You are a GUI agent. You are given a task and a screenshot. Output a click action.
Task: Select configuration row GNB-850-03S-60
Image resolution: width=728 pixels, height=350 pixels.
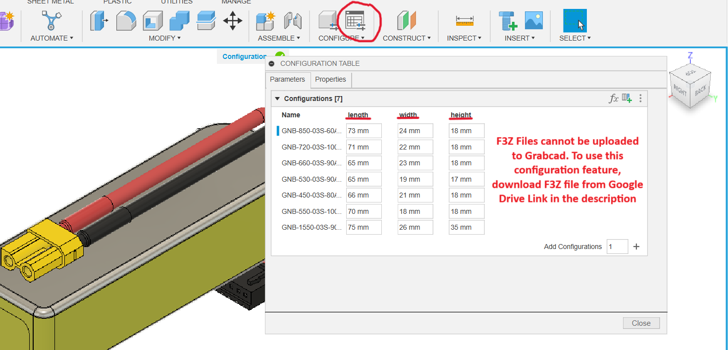click(x=312, y=131)
